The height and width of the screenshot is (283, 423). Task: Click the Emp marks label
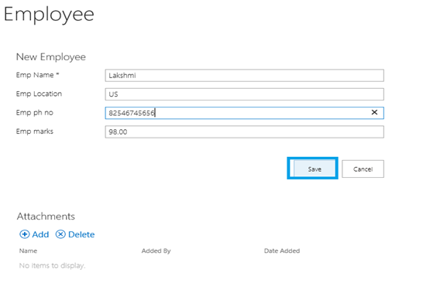coord(35,131)
